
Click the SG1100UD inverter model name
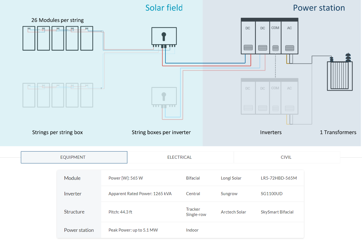click(x=272, y=194)
